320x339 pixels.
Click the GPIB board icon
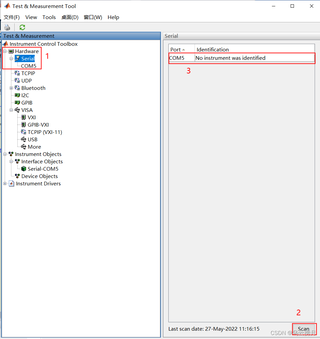coord(17,103)
